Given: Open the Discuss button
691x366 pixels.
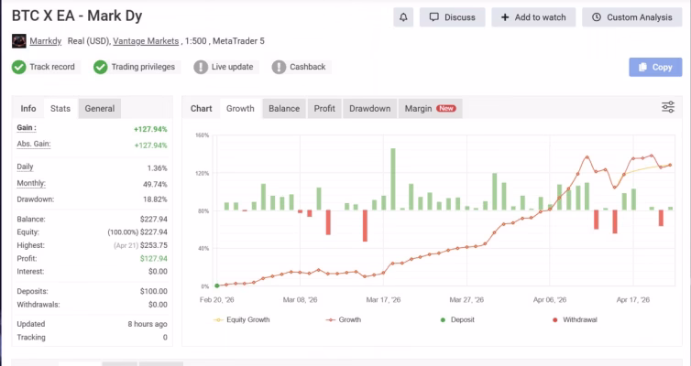Looking at the screenshot, I should (452, 17).
